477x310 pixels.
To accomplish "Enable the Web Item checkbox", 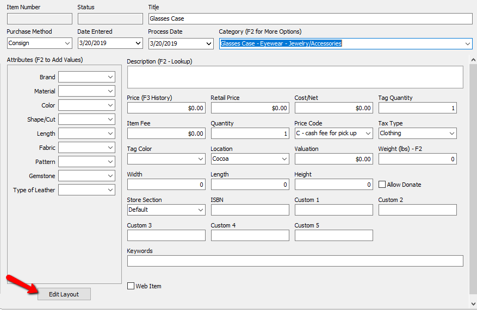I will pyautogui.click(x=131, y=286).
